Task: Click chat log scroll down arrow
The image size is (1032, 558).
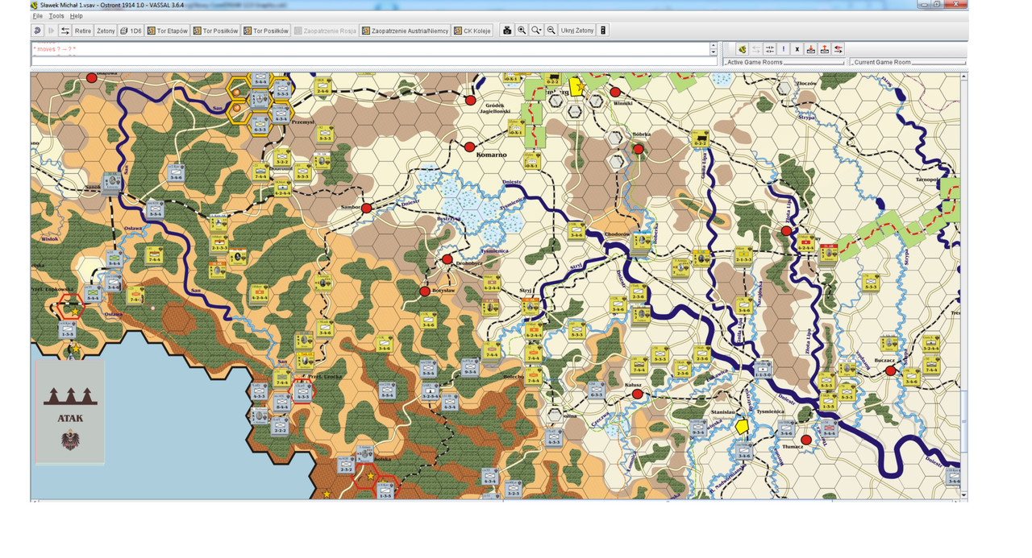Action: click(714, 52)
